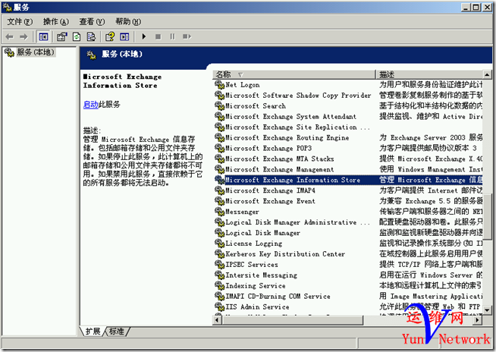Click the icon beside Microsoft Search
Screen dimensions: 496x352
pos(219,105)
